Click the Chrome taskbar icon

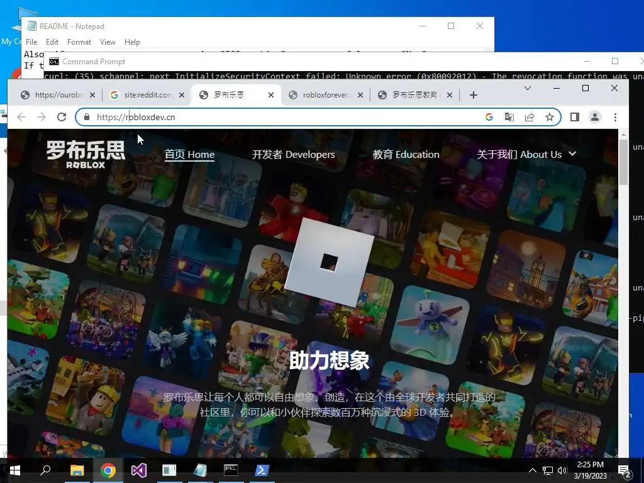(108, 470)
